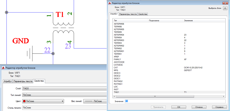Screen dimensions: 230x111
Task: Open the Параметры текста tab in right dialog
Action: point(128,14)
